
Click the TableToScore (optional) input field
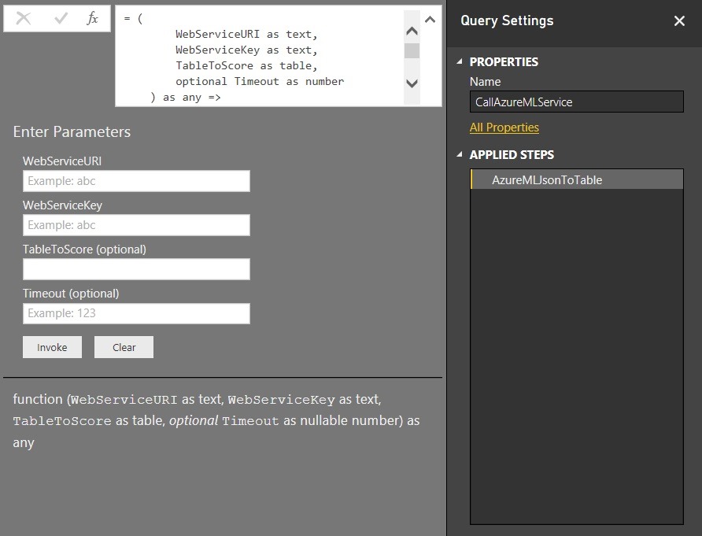(x=137, y=269)
